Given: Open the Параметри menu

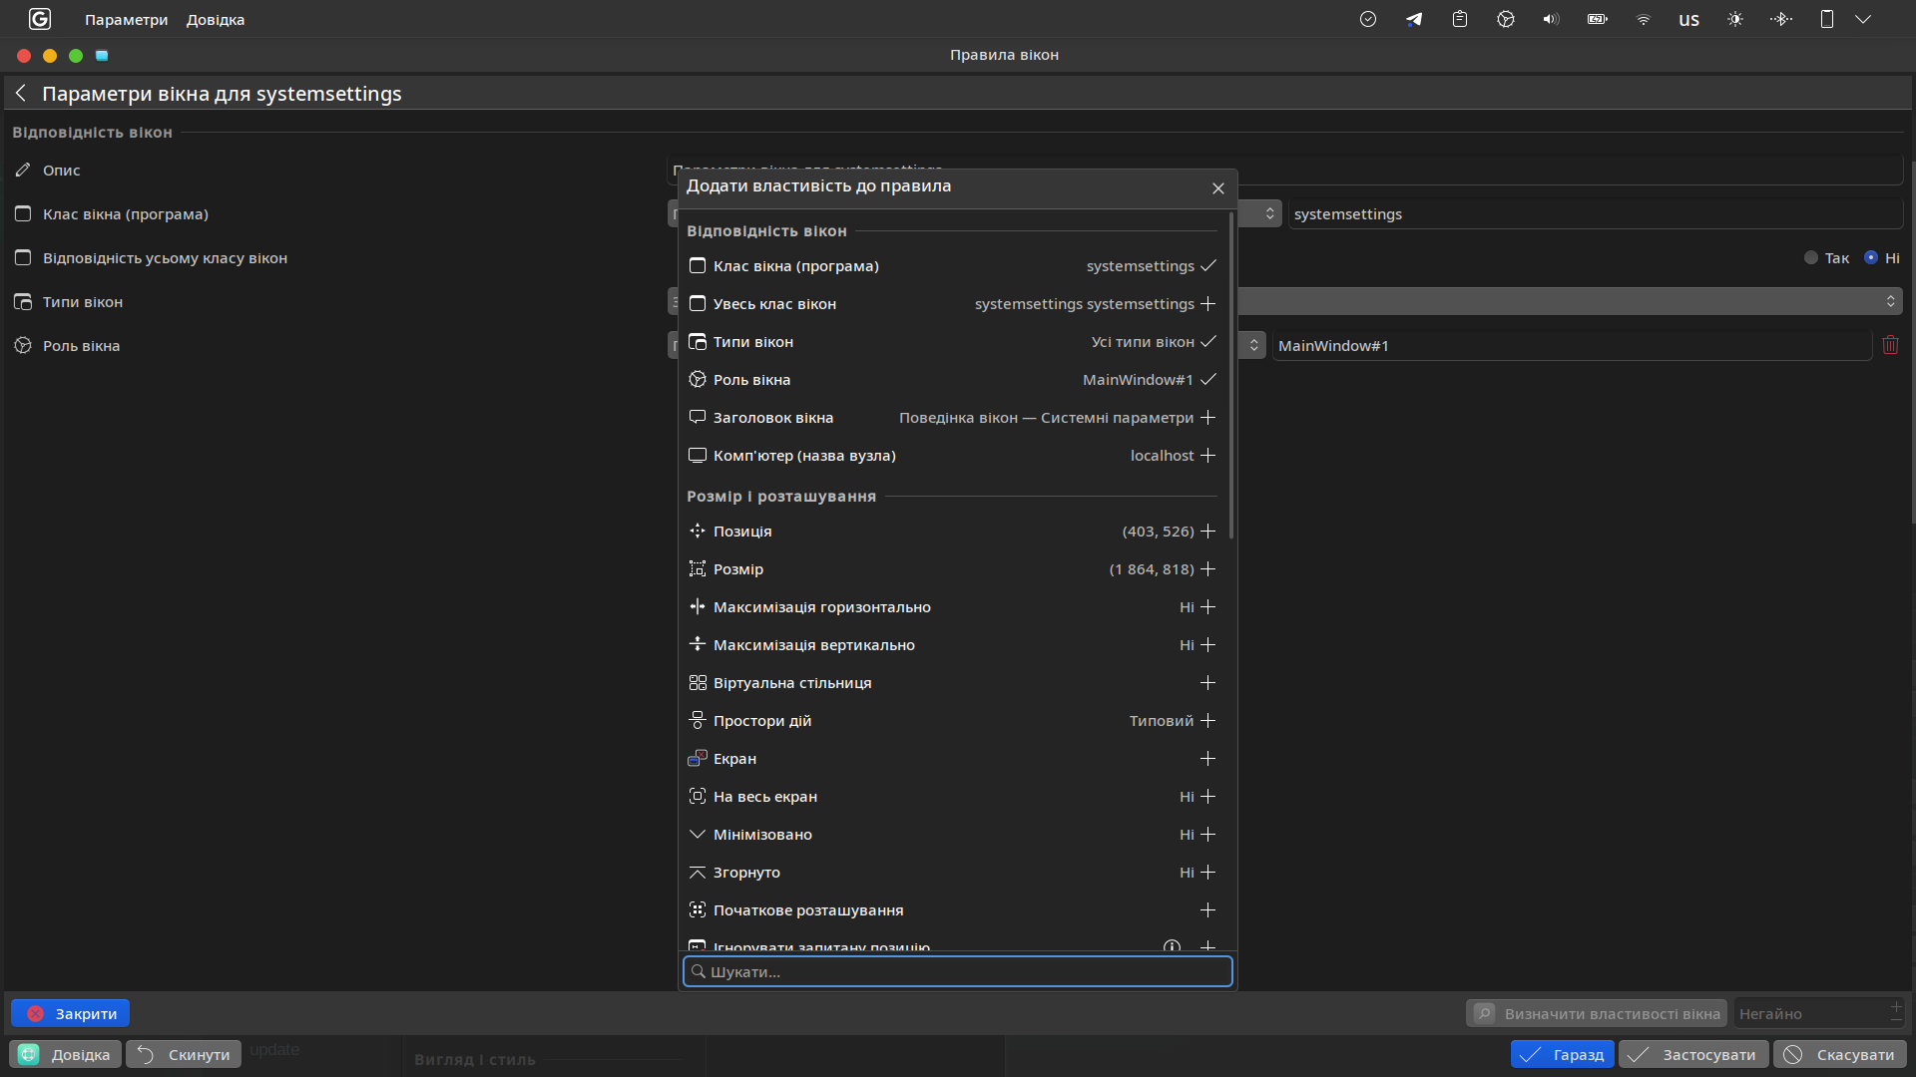Looking at the screenshot, I should tap(126, 19).
